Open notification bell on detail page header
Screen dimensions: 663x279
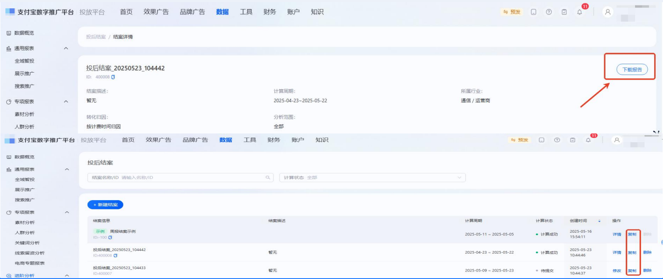point(580,12)
